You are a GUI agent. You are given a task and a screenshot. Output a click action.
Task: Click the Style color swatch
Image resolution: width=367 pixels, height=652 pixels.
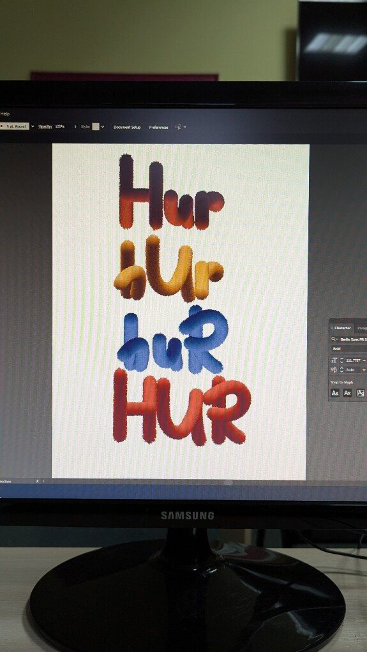click(96, 127)
